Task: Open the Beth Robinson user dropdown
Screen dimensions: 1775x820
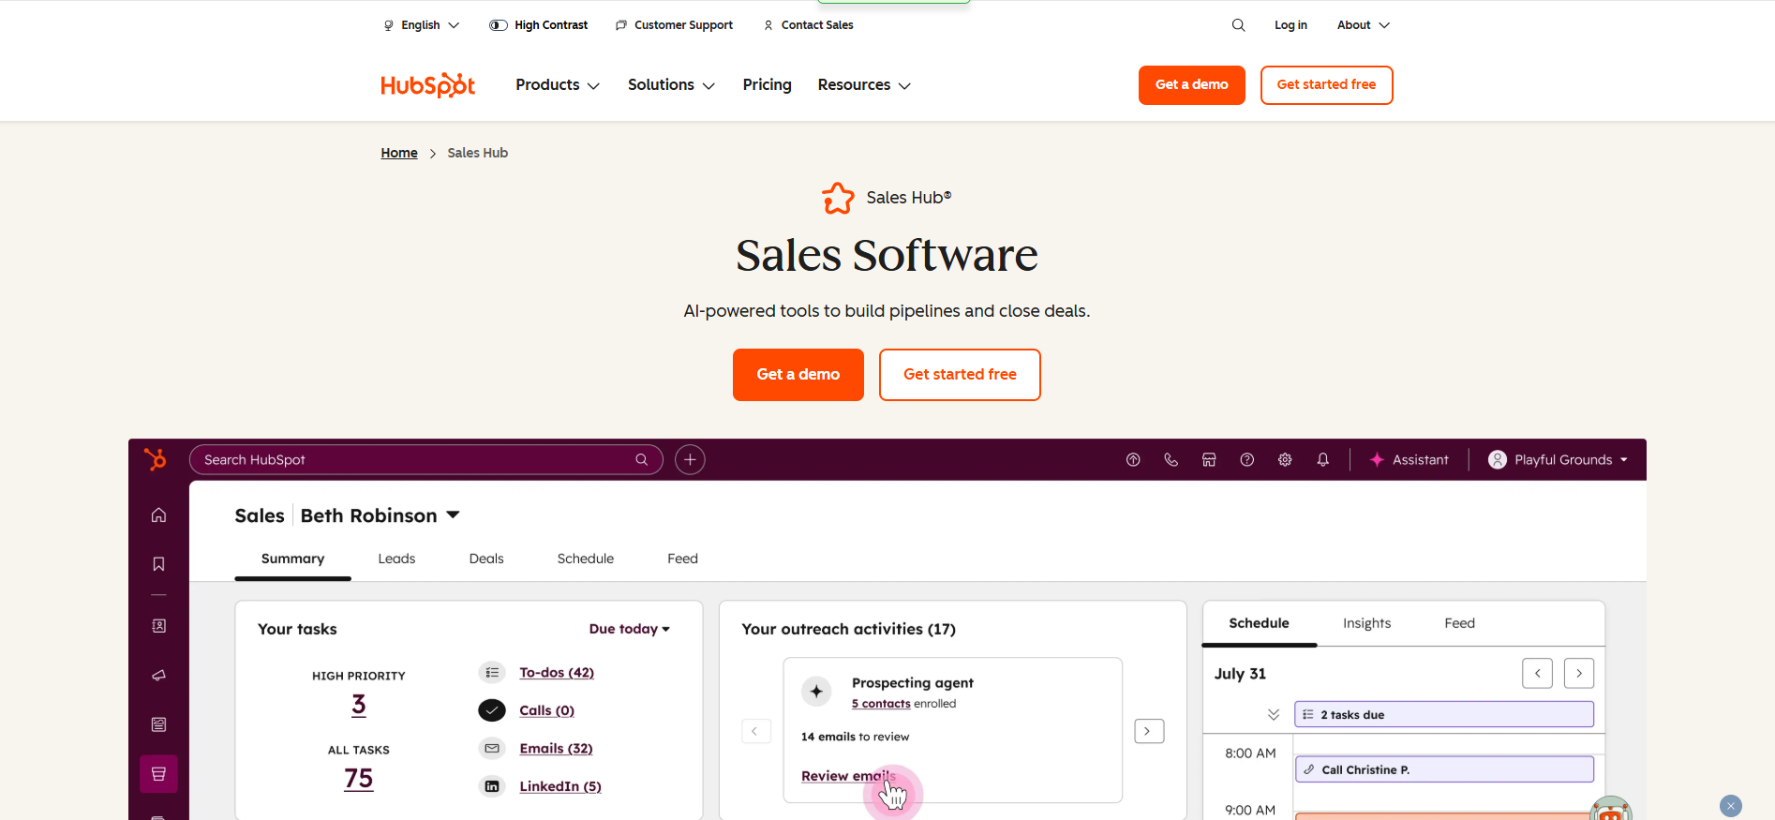Action: coord(380,515)
